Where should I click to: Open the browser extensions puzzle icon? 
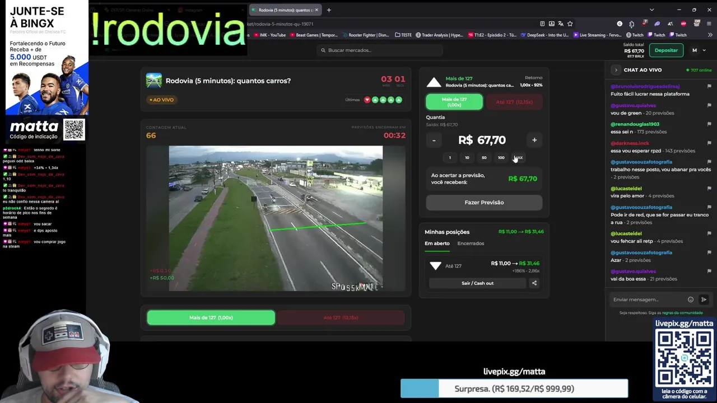coord(631,24)
